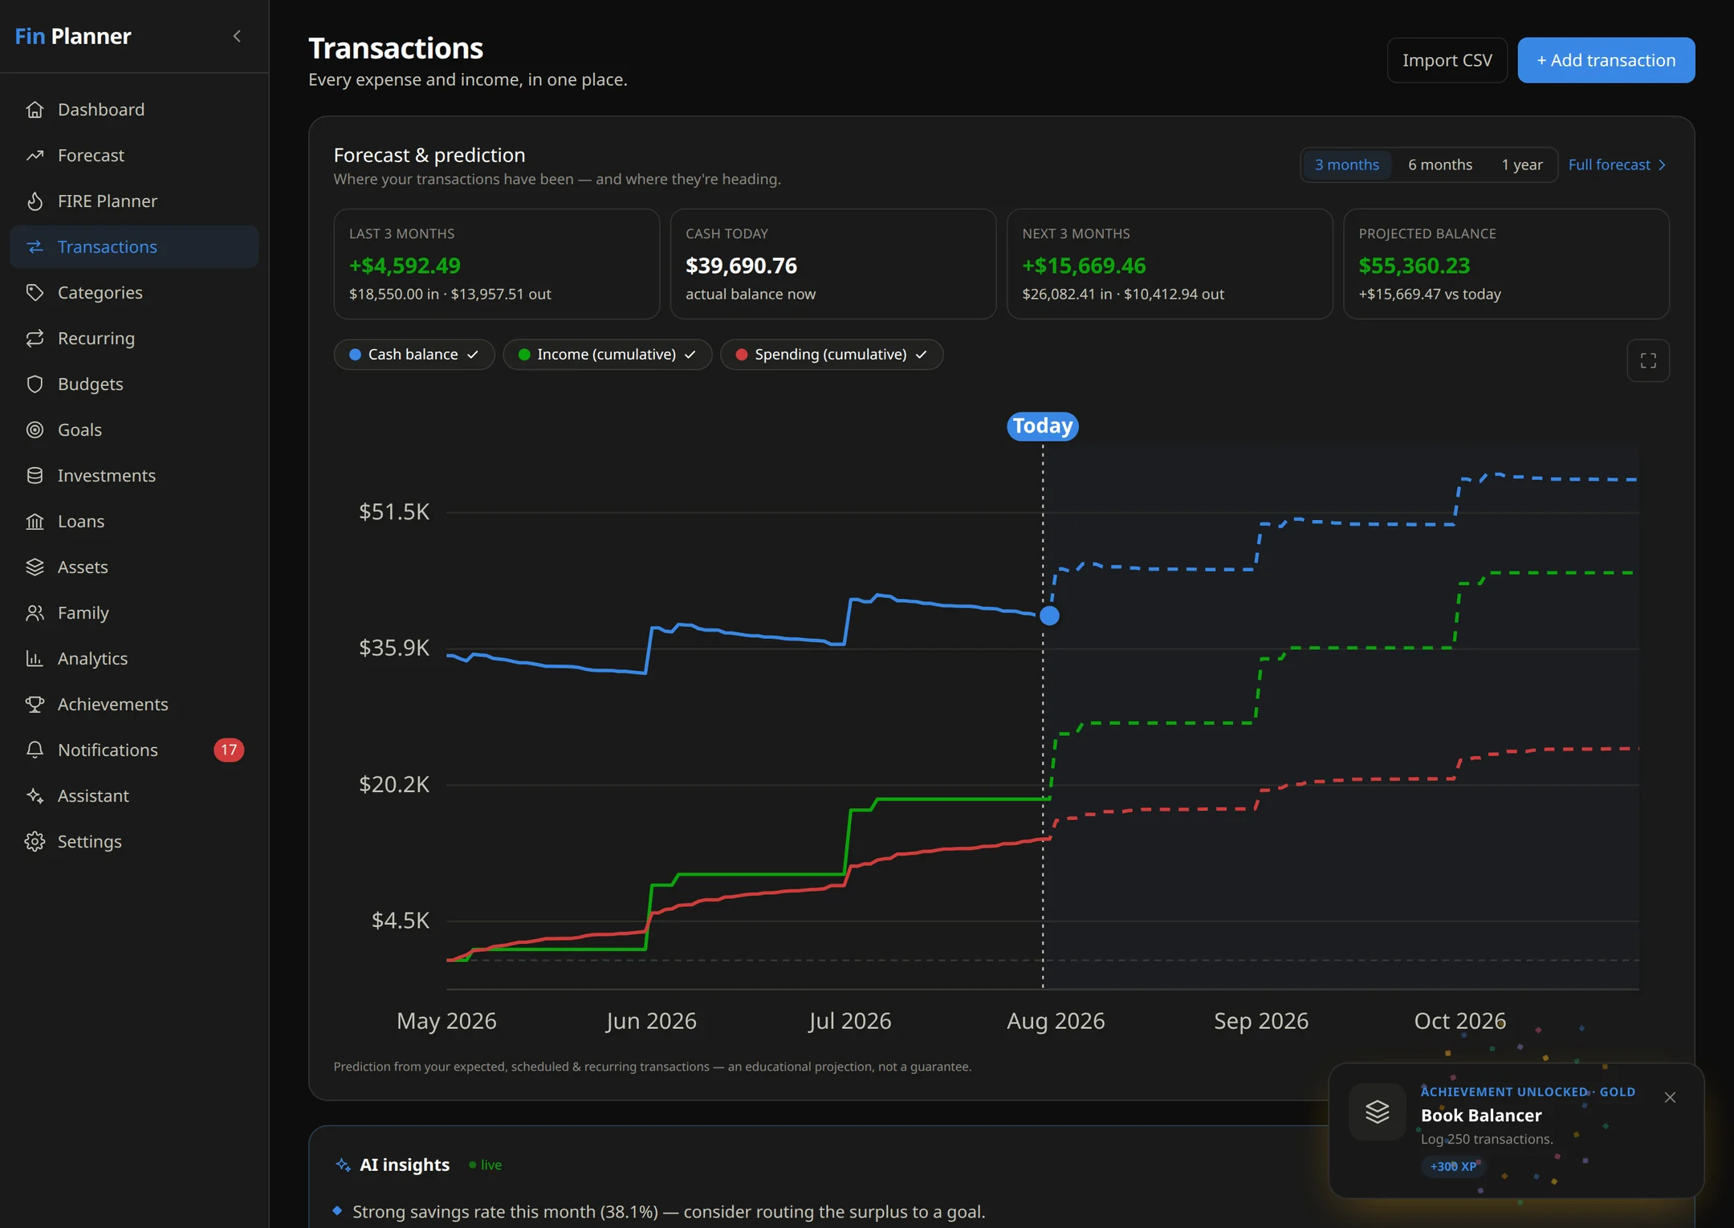Click the Today marker on chart
This screenshot has width=1734, height=1228.
click(x=1042, y=426)
